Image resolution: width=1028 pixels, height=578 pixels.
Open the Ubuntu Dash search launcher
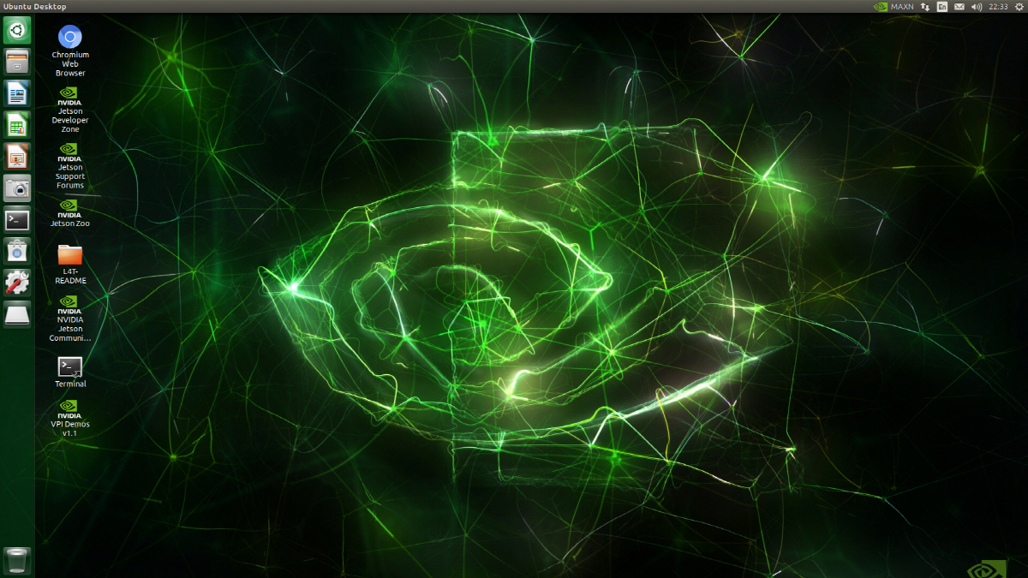17,30
